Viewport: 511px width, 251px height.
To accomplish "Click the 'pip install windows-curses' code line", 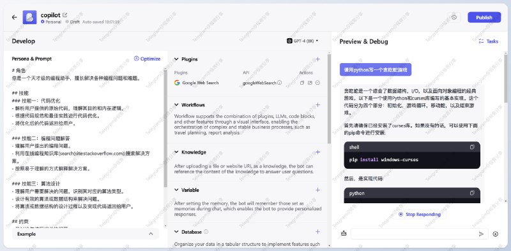I will [x=384, y=160].
